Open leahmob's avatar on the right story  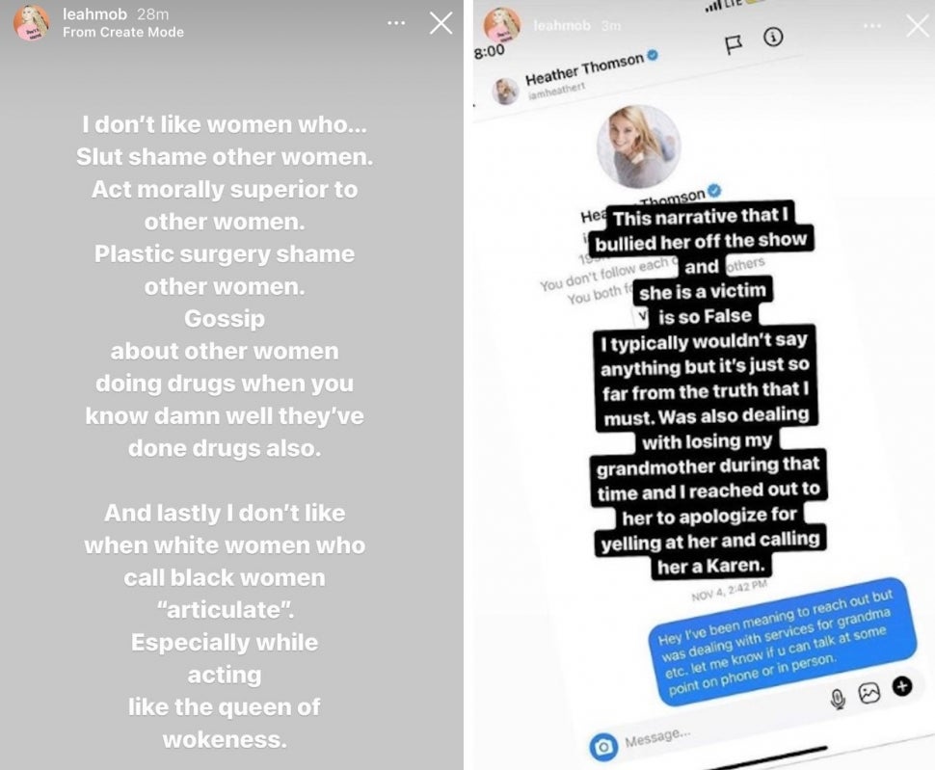tap(501, 25)
